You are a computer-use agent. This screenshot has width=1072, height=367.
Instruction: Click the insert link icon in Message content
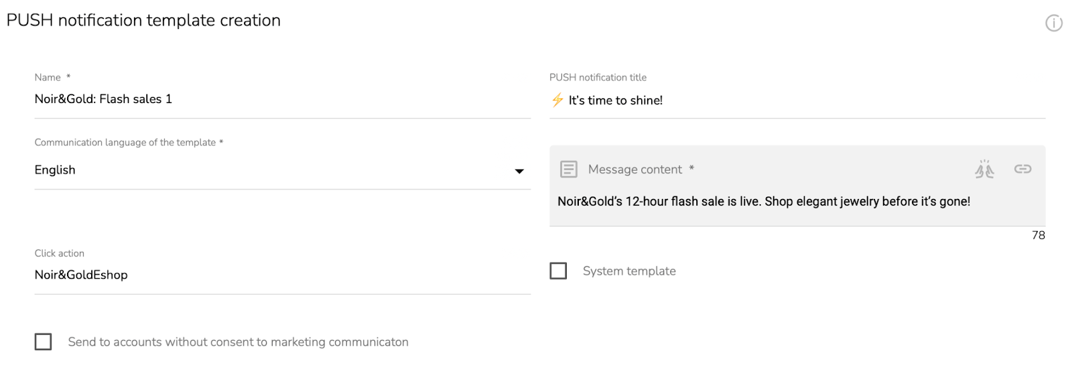1022,169
